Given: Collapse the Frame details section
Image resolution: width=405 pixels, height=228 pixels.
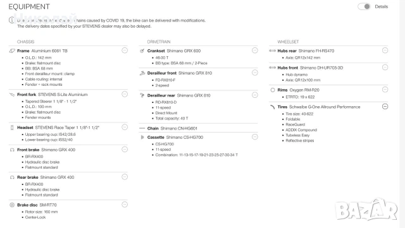Looking at the screenshot, I should (125, 51).
